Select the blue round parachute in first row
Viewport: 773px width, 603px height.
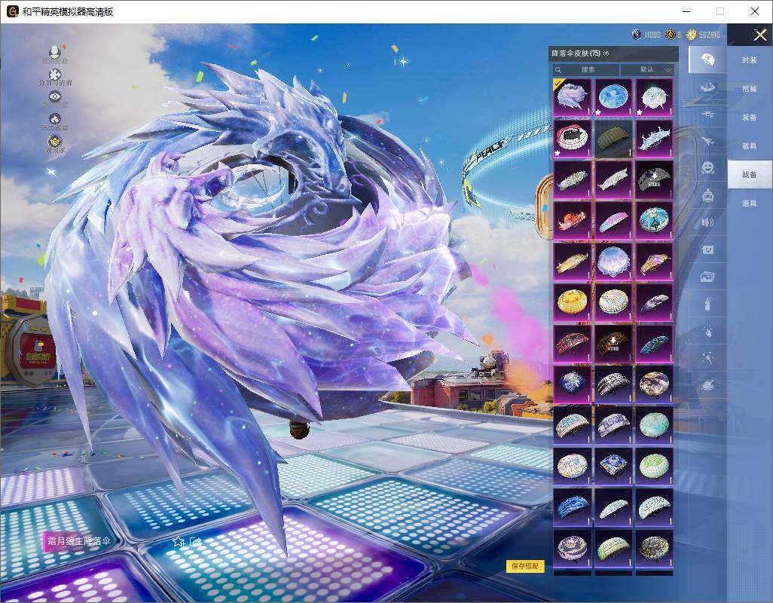[x=613, y=97]
